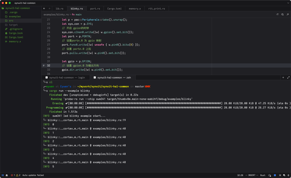Viewport: 291px width, 178px height.
Task: Open the collaboration panel icon in the status bar
Action: tap(7, 175)
